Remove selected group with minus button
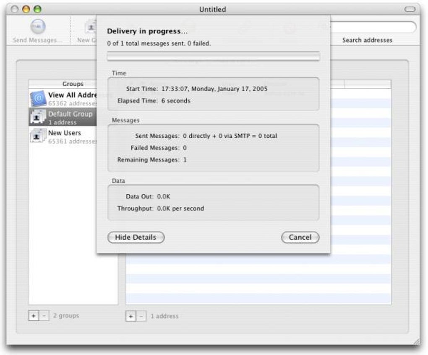The height and width of the screenshot is (355, 428). click(44, 316)
